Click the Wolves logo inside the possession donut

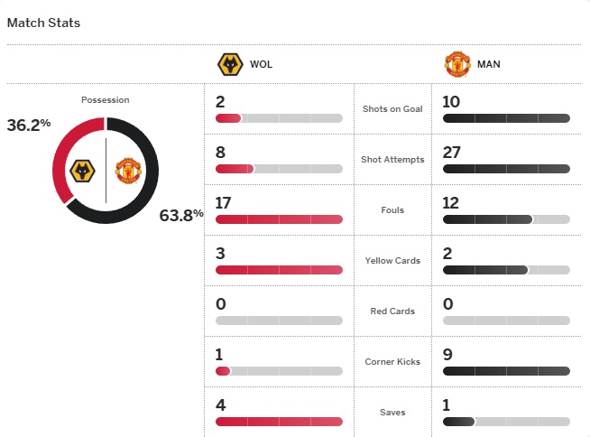[x=83, y=170]
